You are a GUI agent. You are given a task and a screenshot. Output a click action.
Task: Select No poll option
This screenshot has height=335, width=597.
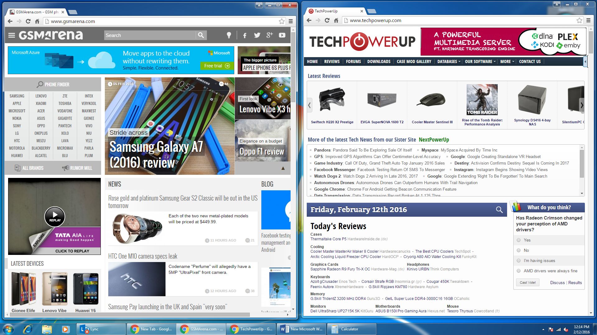519,250
